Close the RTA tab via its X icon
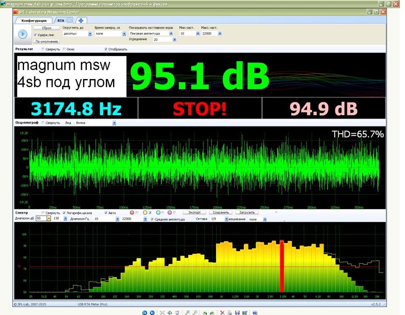Viewport: 405px width, 315px height. click(x=69, y=20)
